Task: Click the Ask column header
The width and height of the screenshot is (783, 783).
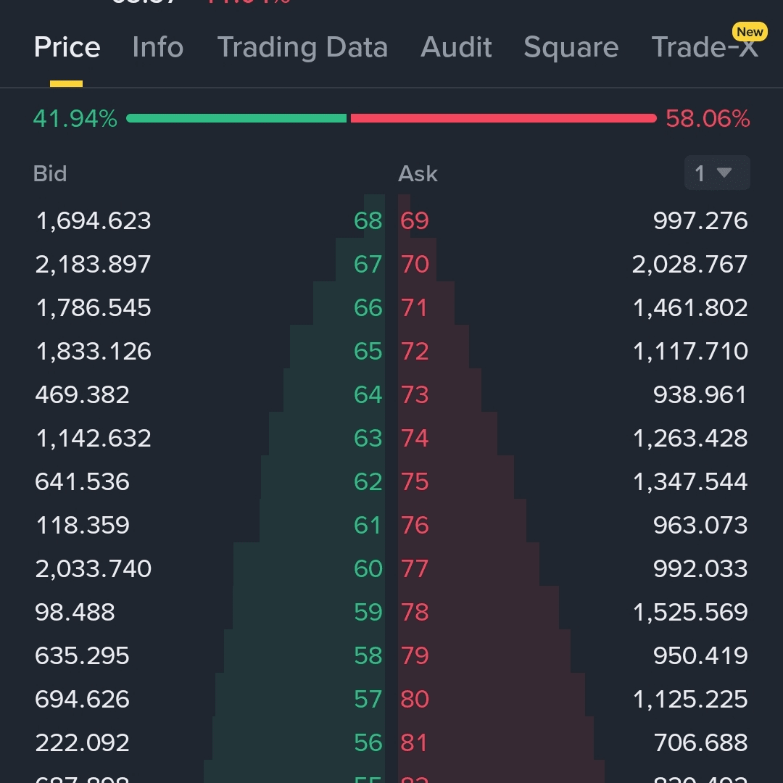Action: (418, 174)
